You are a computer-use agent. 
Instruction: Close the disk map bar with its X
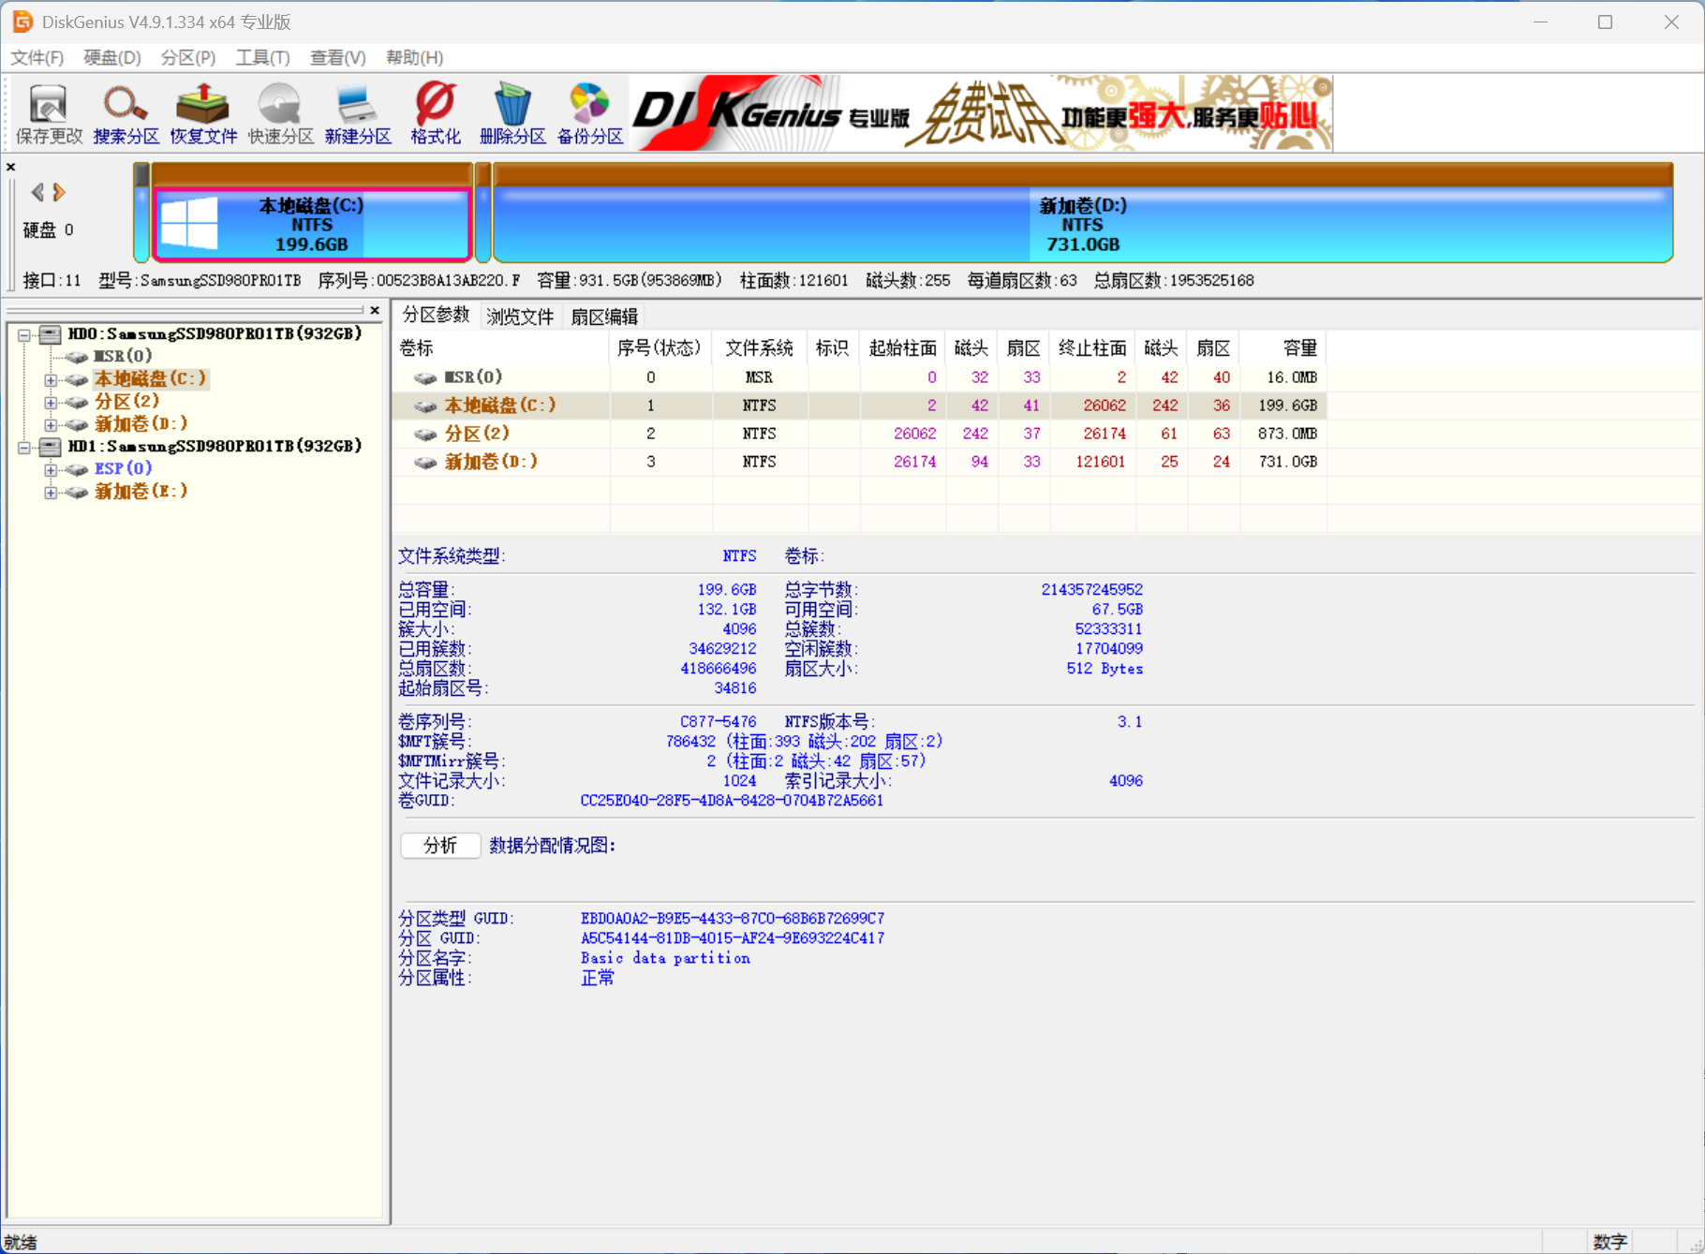[x=11, y=168]
